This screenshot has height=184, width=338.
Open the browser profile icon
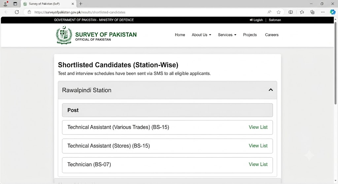(x=5, y=4)
